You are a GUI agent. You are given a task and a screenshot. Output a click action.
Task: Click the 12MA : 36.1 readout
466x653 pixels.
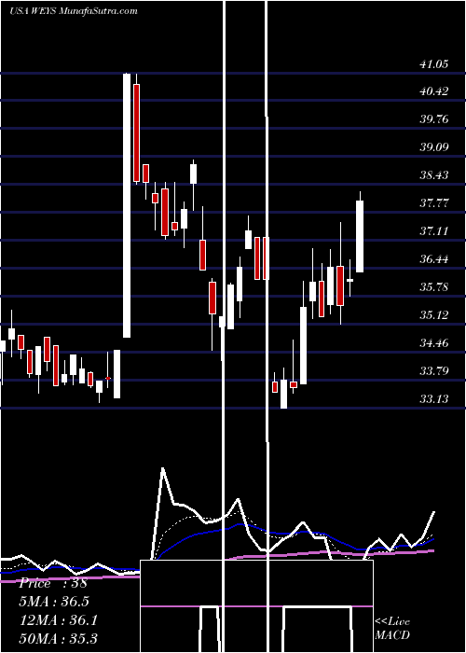58,620
